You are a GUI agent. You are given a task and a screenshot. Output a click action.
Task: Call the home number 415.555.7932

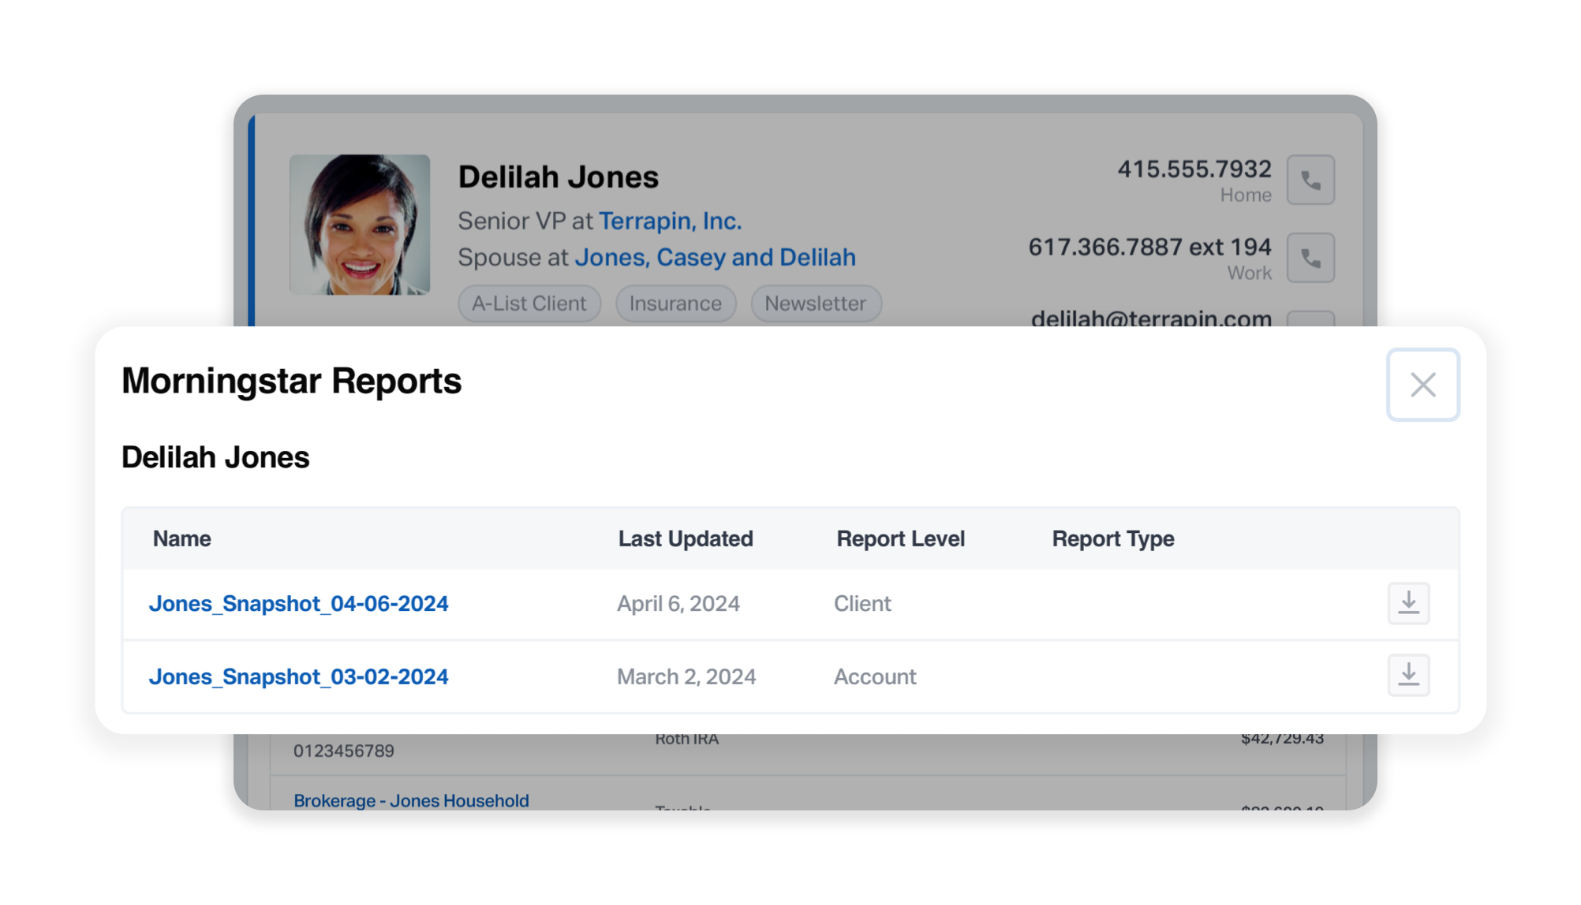(1310, 180)
